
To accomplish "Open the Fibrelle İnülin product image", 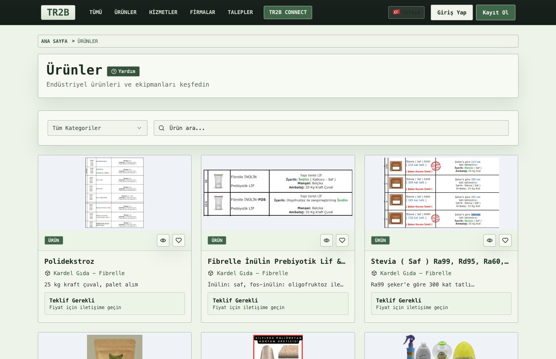I will (278, 193).
